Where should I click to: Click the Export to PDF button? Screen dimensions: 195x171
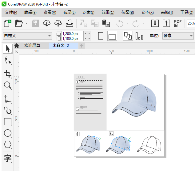click(177, 23)
